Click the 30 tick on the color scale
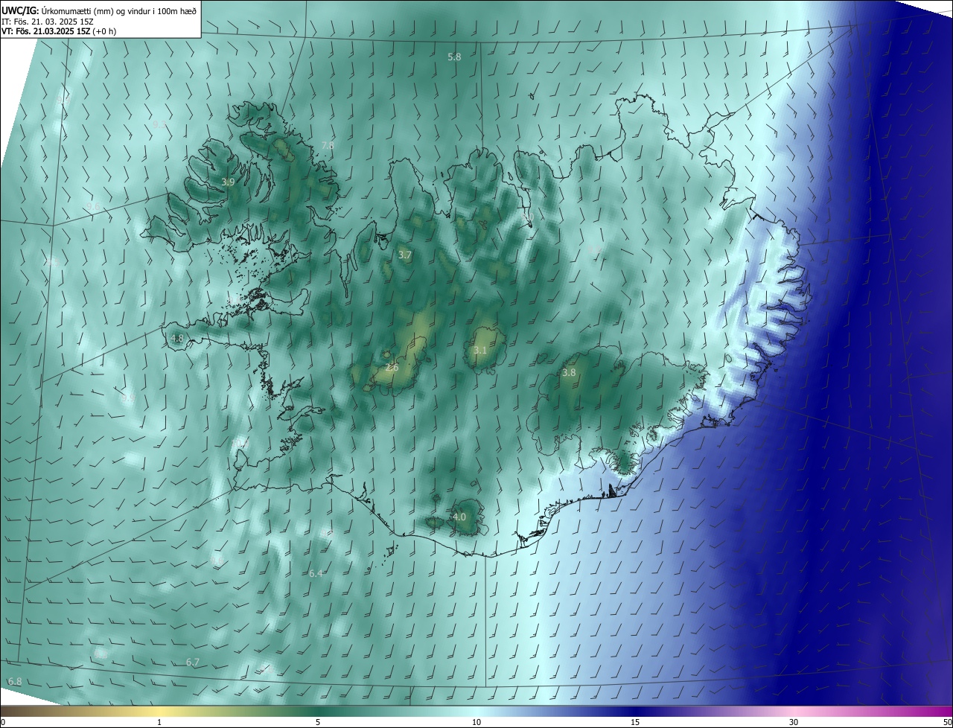Screen dimensions: 953x728 point(794,723)
